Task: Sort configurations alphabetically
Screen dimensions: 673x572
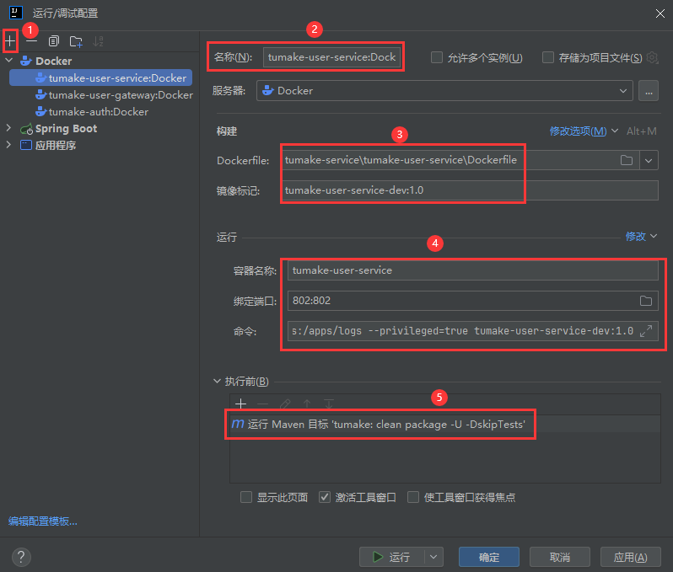Action: 99,41
